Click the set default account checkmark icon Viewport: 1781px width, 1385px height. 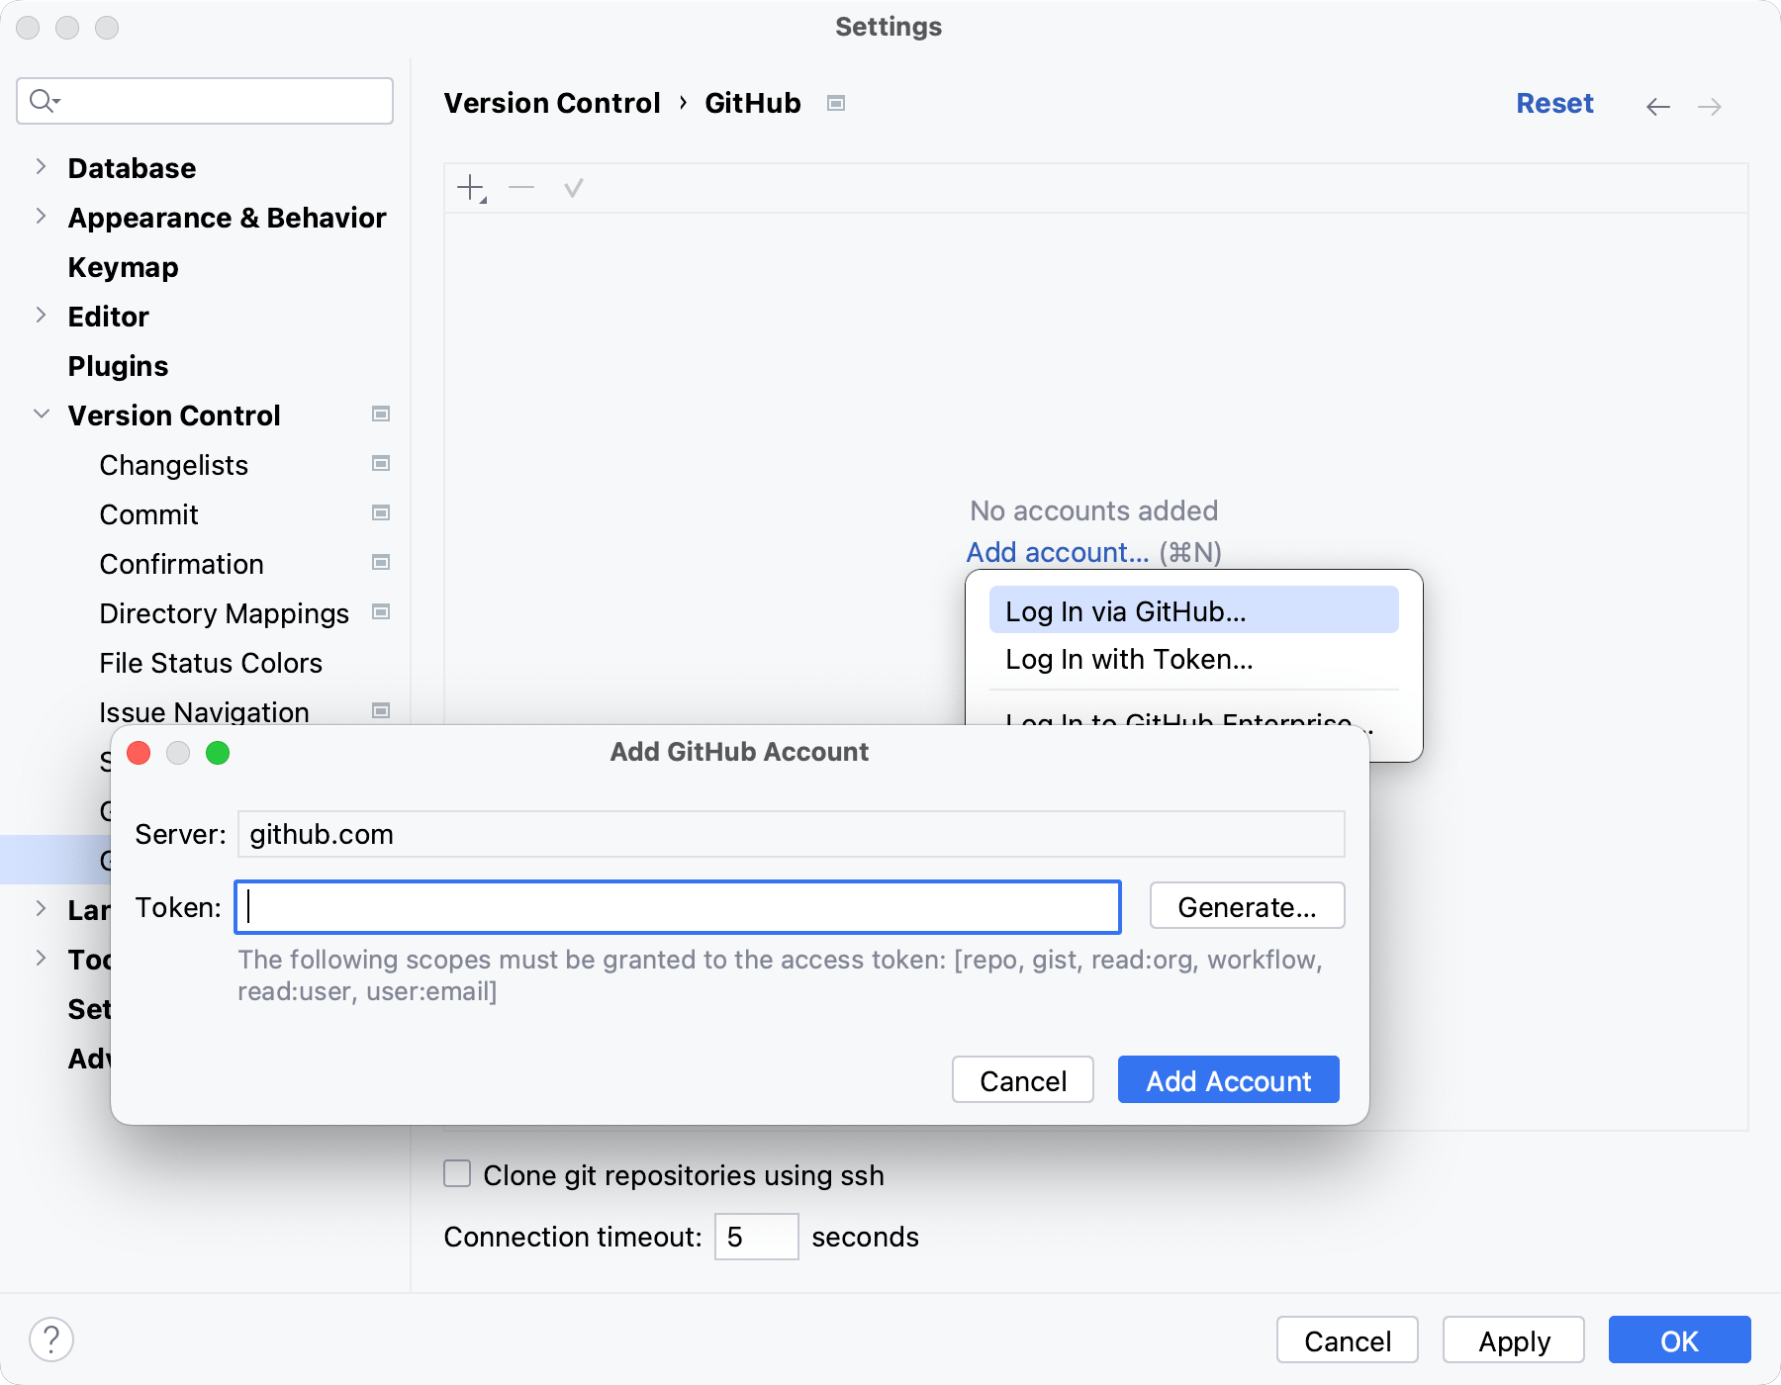574,187
